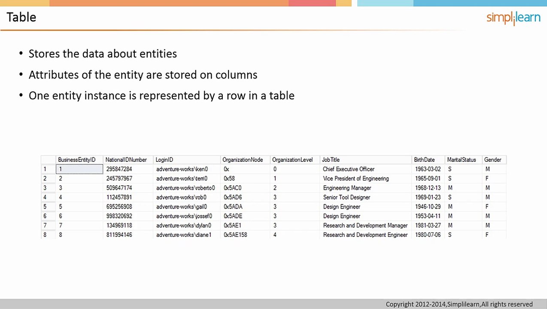Select organization node 0x5ADA
Screen dimensions: 547x309
click(x=233, y=207)
